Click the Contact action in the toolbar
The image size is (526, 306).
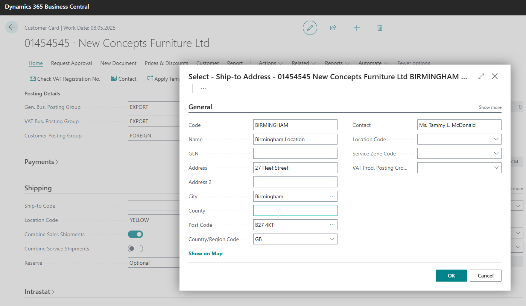coord(124,79)
